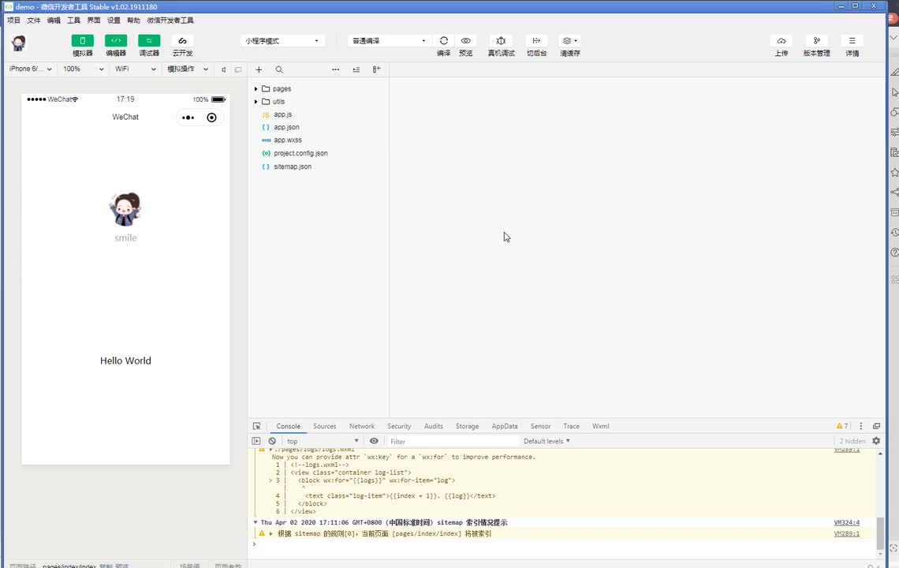
Task: Click the console Filter input field
Action: pos(453,441)
